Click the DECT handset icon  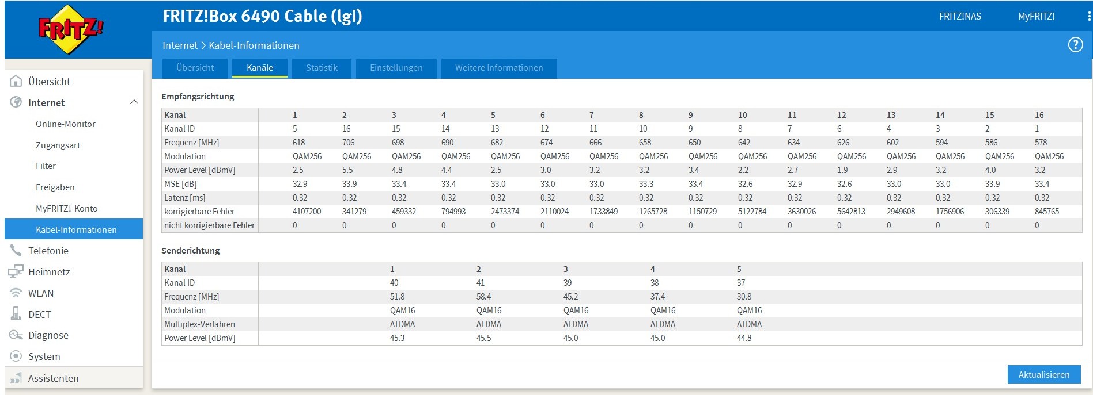pos(16,314)
